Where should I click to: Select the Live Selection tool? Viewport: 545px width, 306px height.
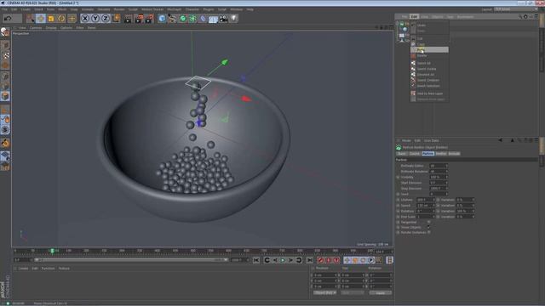click(31, 18)
